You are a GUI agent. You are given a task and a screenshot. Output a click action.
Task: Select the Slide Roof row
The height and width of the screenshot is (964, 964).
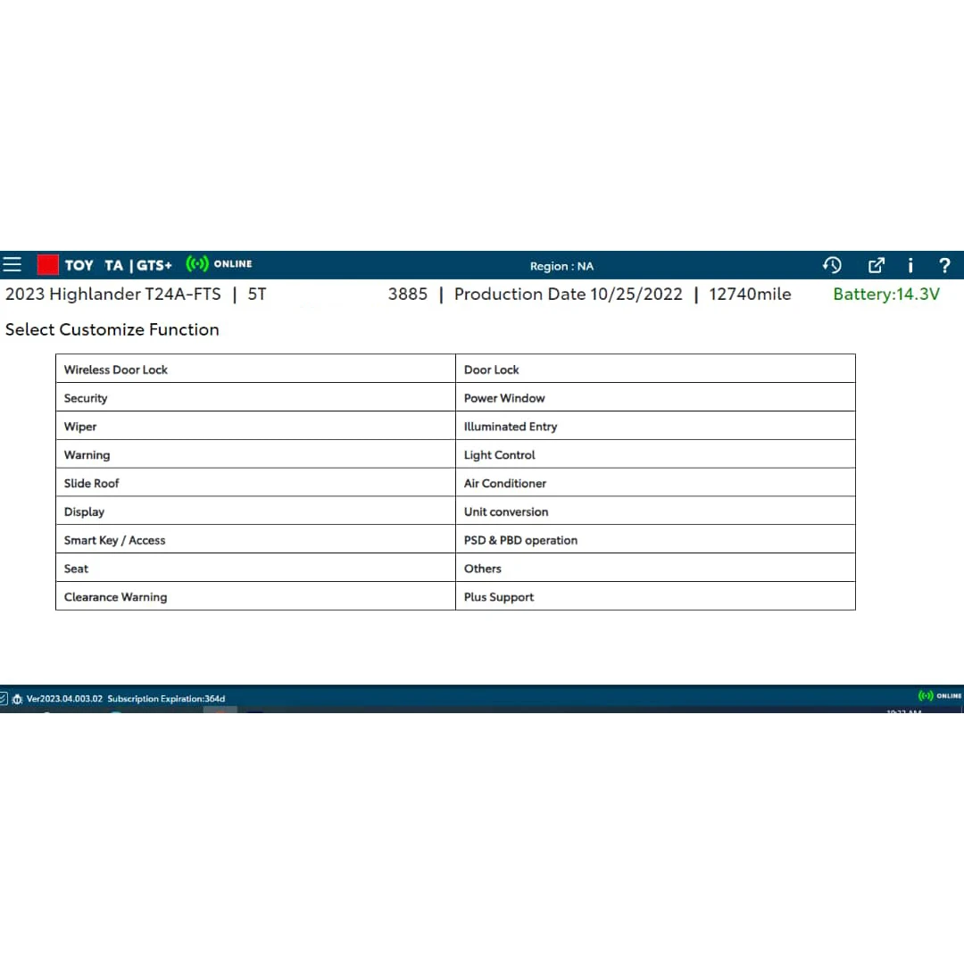point(255,483)
